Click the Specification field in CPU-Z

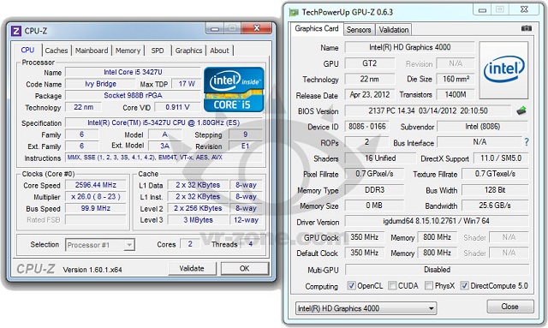click(x=164, y=122)
